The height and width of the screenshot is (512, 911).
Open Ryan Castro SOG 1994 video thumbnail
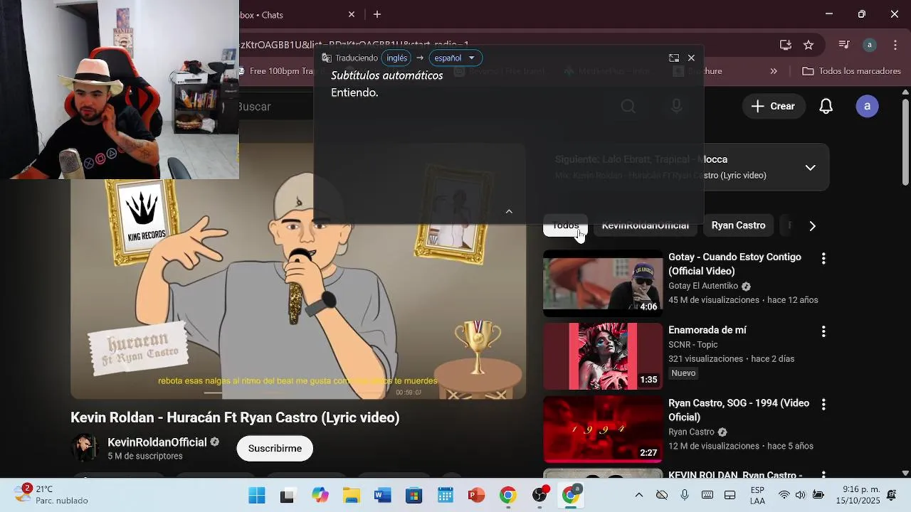click(603, 430)
